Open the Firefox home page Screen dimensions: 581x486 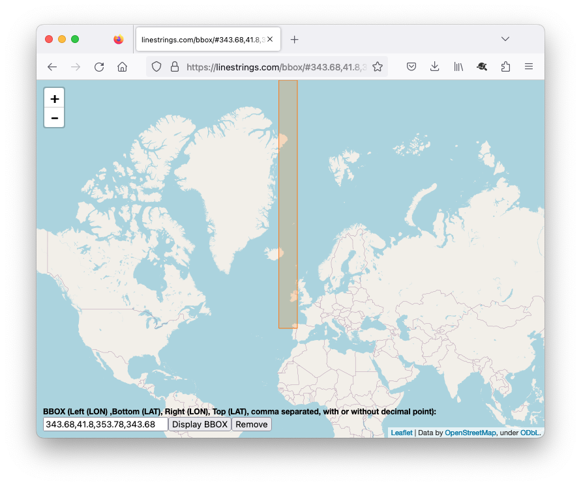pos(122,66)
